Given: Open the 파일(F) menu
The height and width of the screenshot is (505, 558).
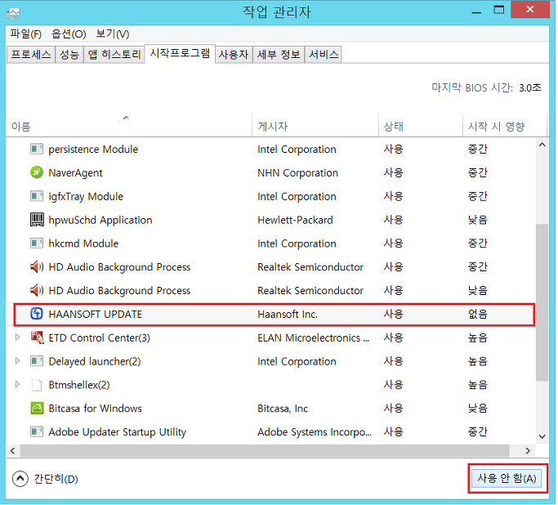Looking at the screenshot, I should pyautogui.click(x=25, y=34).
